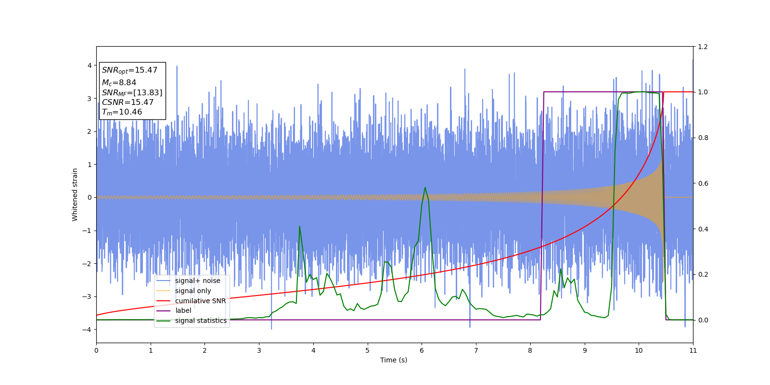Click the blue signal+ noise legend line
This screenshot has width=770, height=385.
point(164,281)
